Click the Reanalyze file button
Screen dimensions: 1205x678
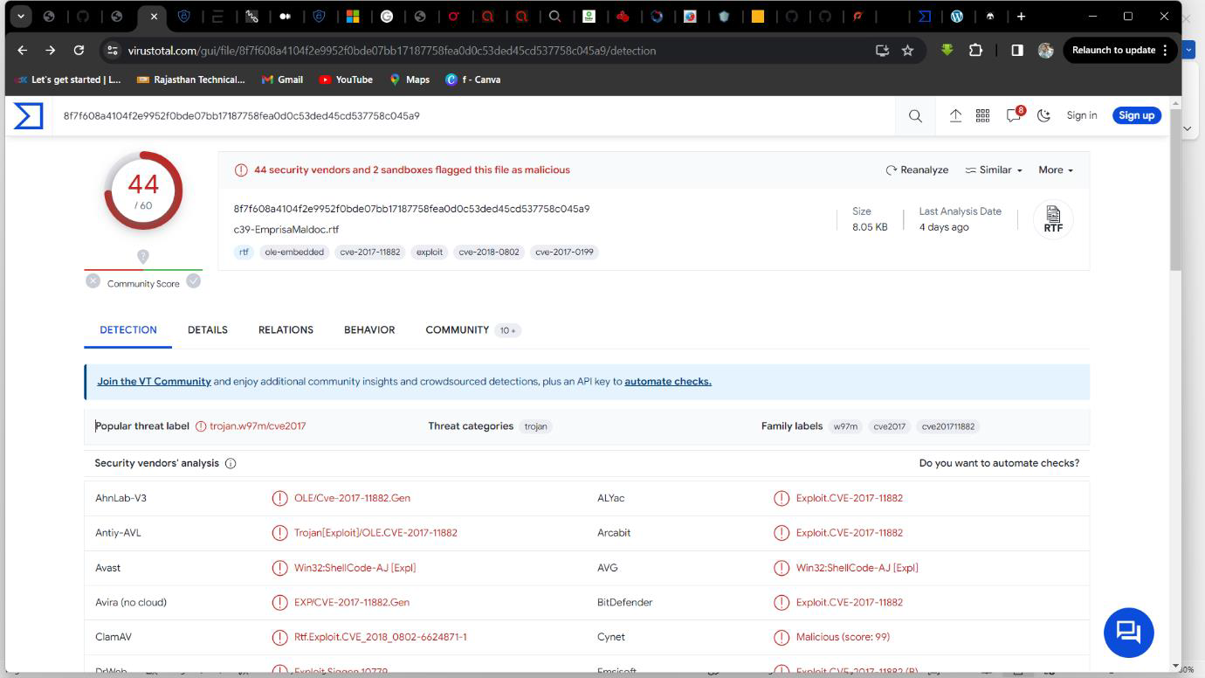tap(917, 170)
